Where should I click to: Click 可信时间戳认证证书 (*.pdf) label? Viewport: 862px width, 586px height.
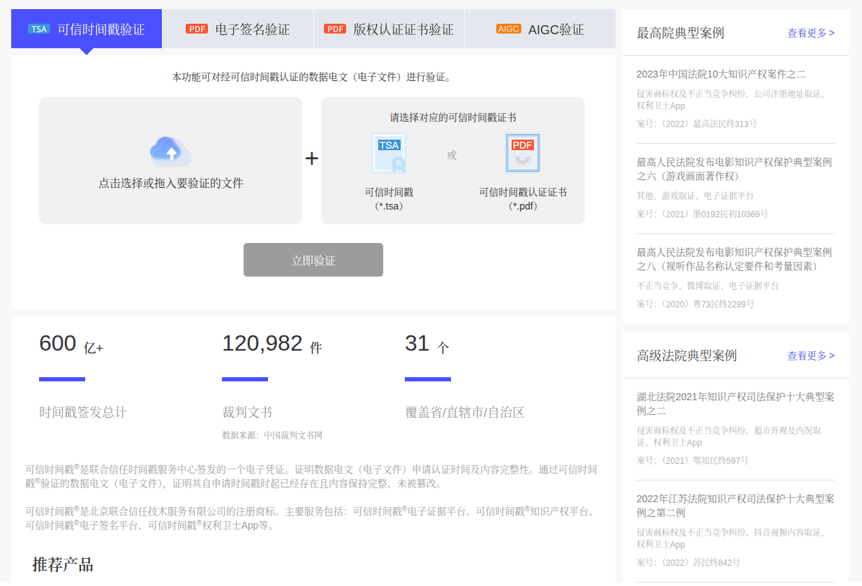pyautogui.click(x=523, y=199)
